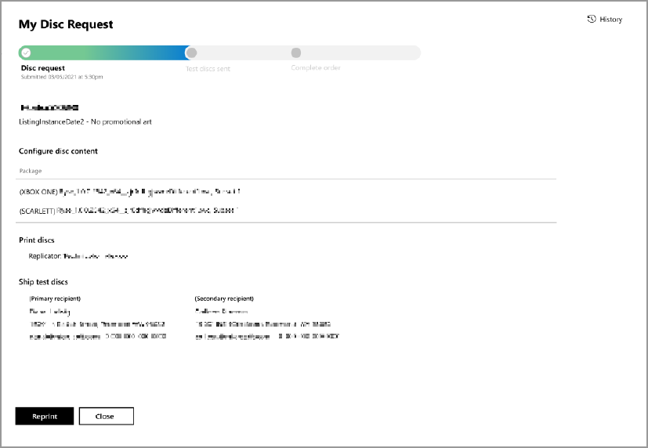Click the green-blue progress bar fill
648x448 pixels.
point(104,52)
